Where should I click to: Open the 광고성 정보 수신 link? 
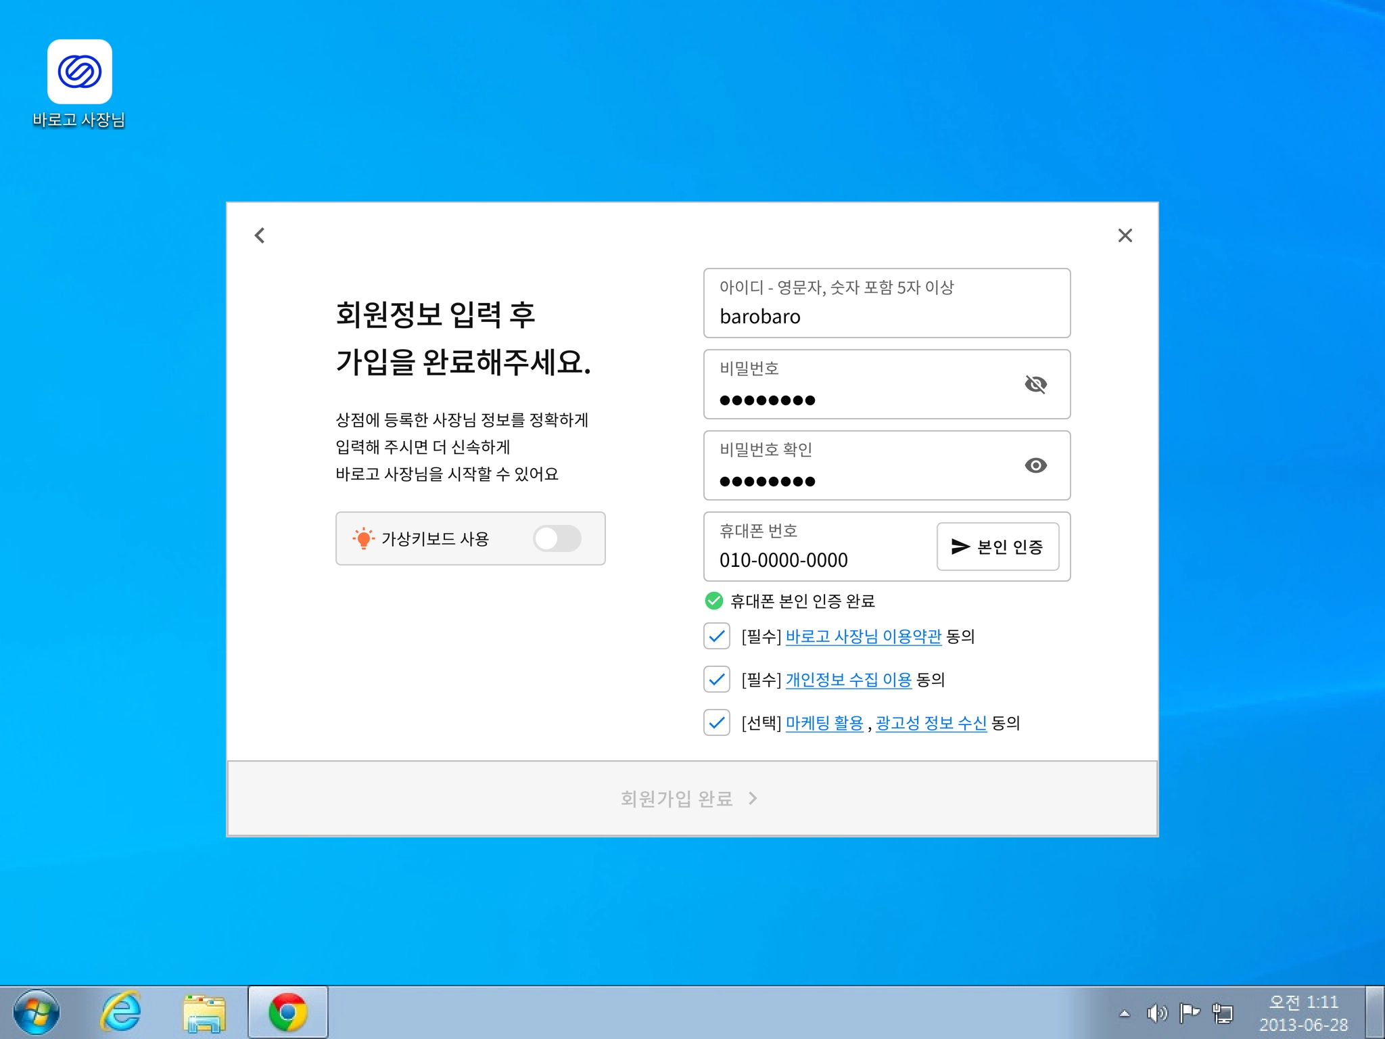coord(931,723)
